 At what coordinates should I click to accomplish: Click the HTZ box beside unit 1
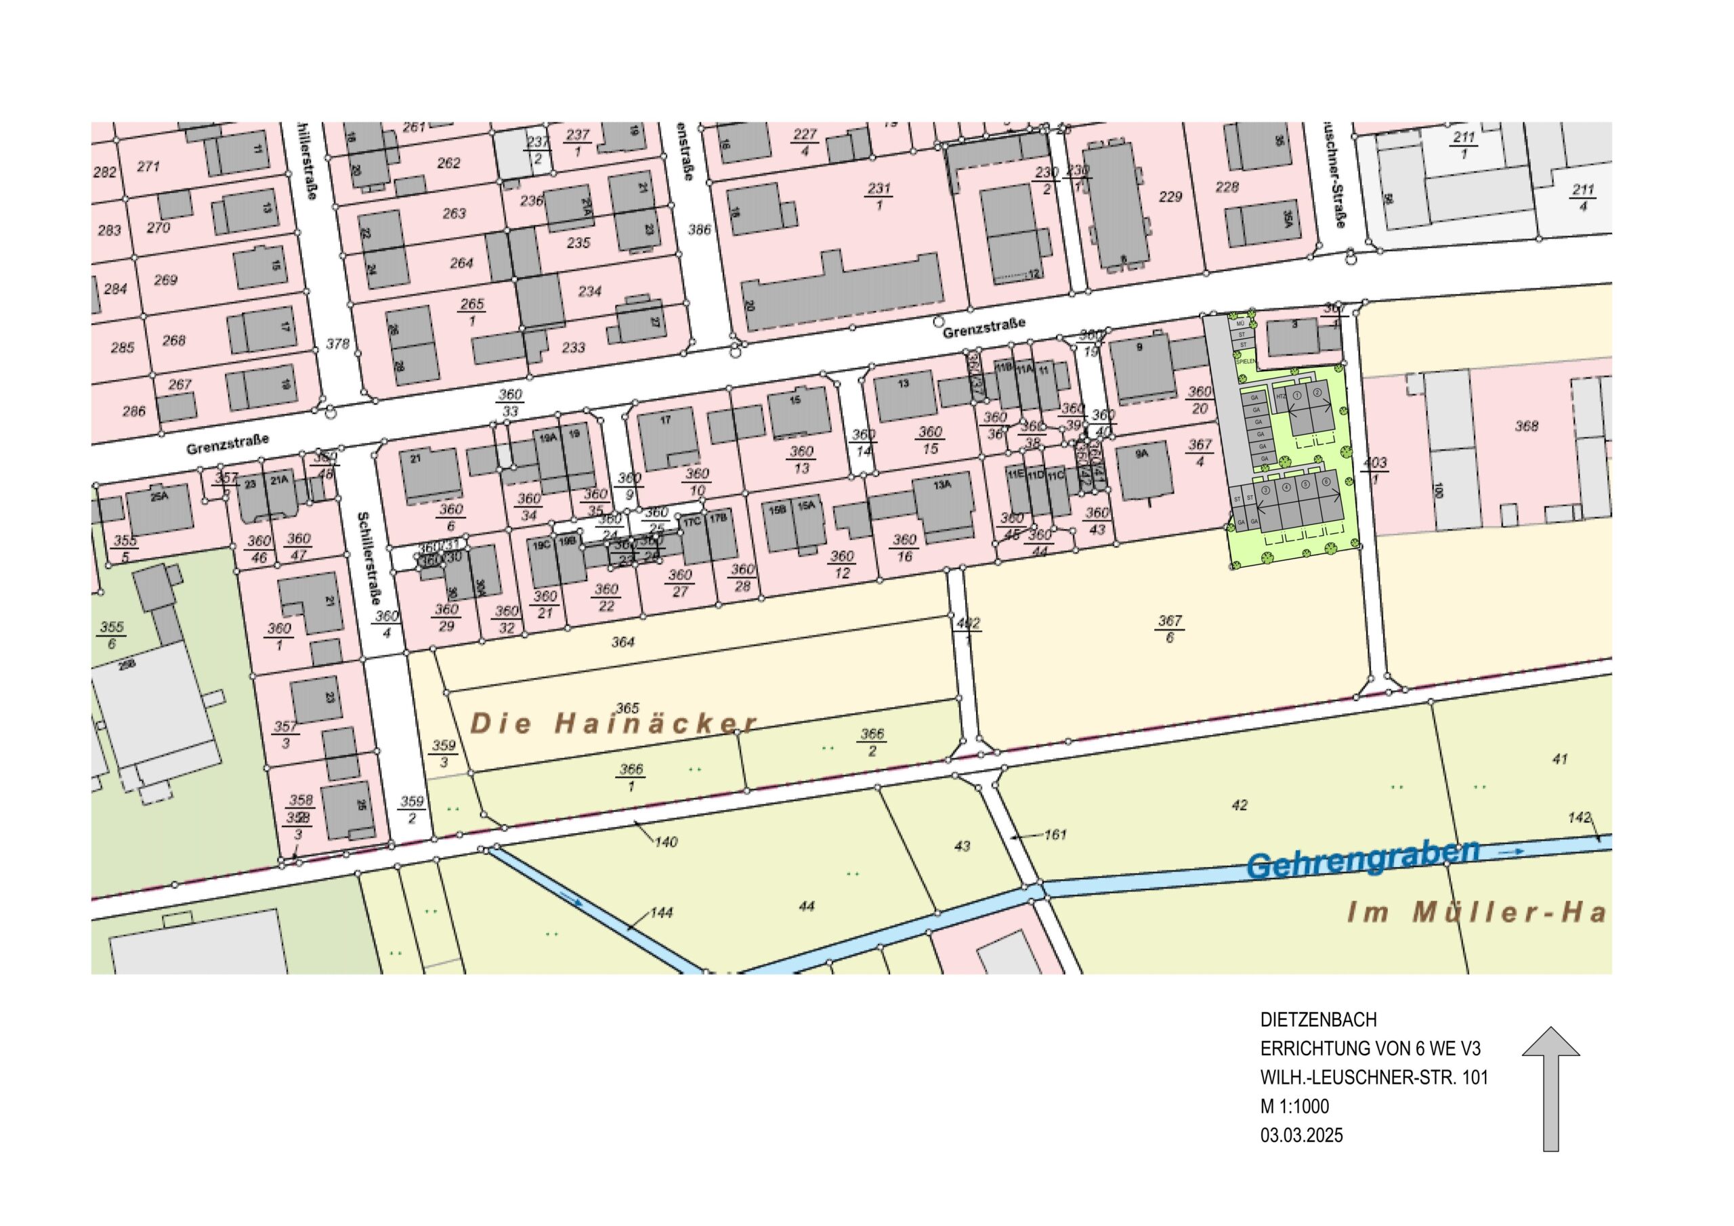tap(1281, 398)
